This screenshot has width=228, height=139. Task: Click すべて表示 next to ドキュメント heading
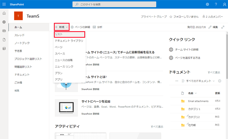point(214,72)
